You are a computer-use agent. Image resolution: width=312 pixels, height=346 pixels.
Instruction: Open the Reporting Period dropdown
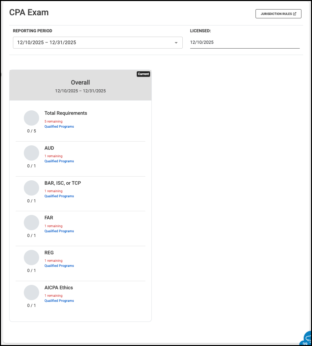(x=98, y=43)
